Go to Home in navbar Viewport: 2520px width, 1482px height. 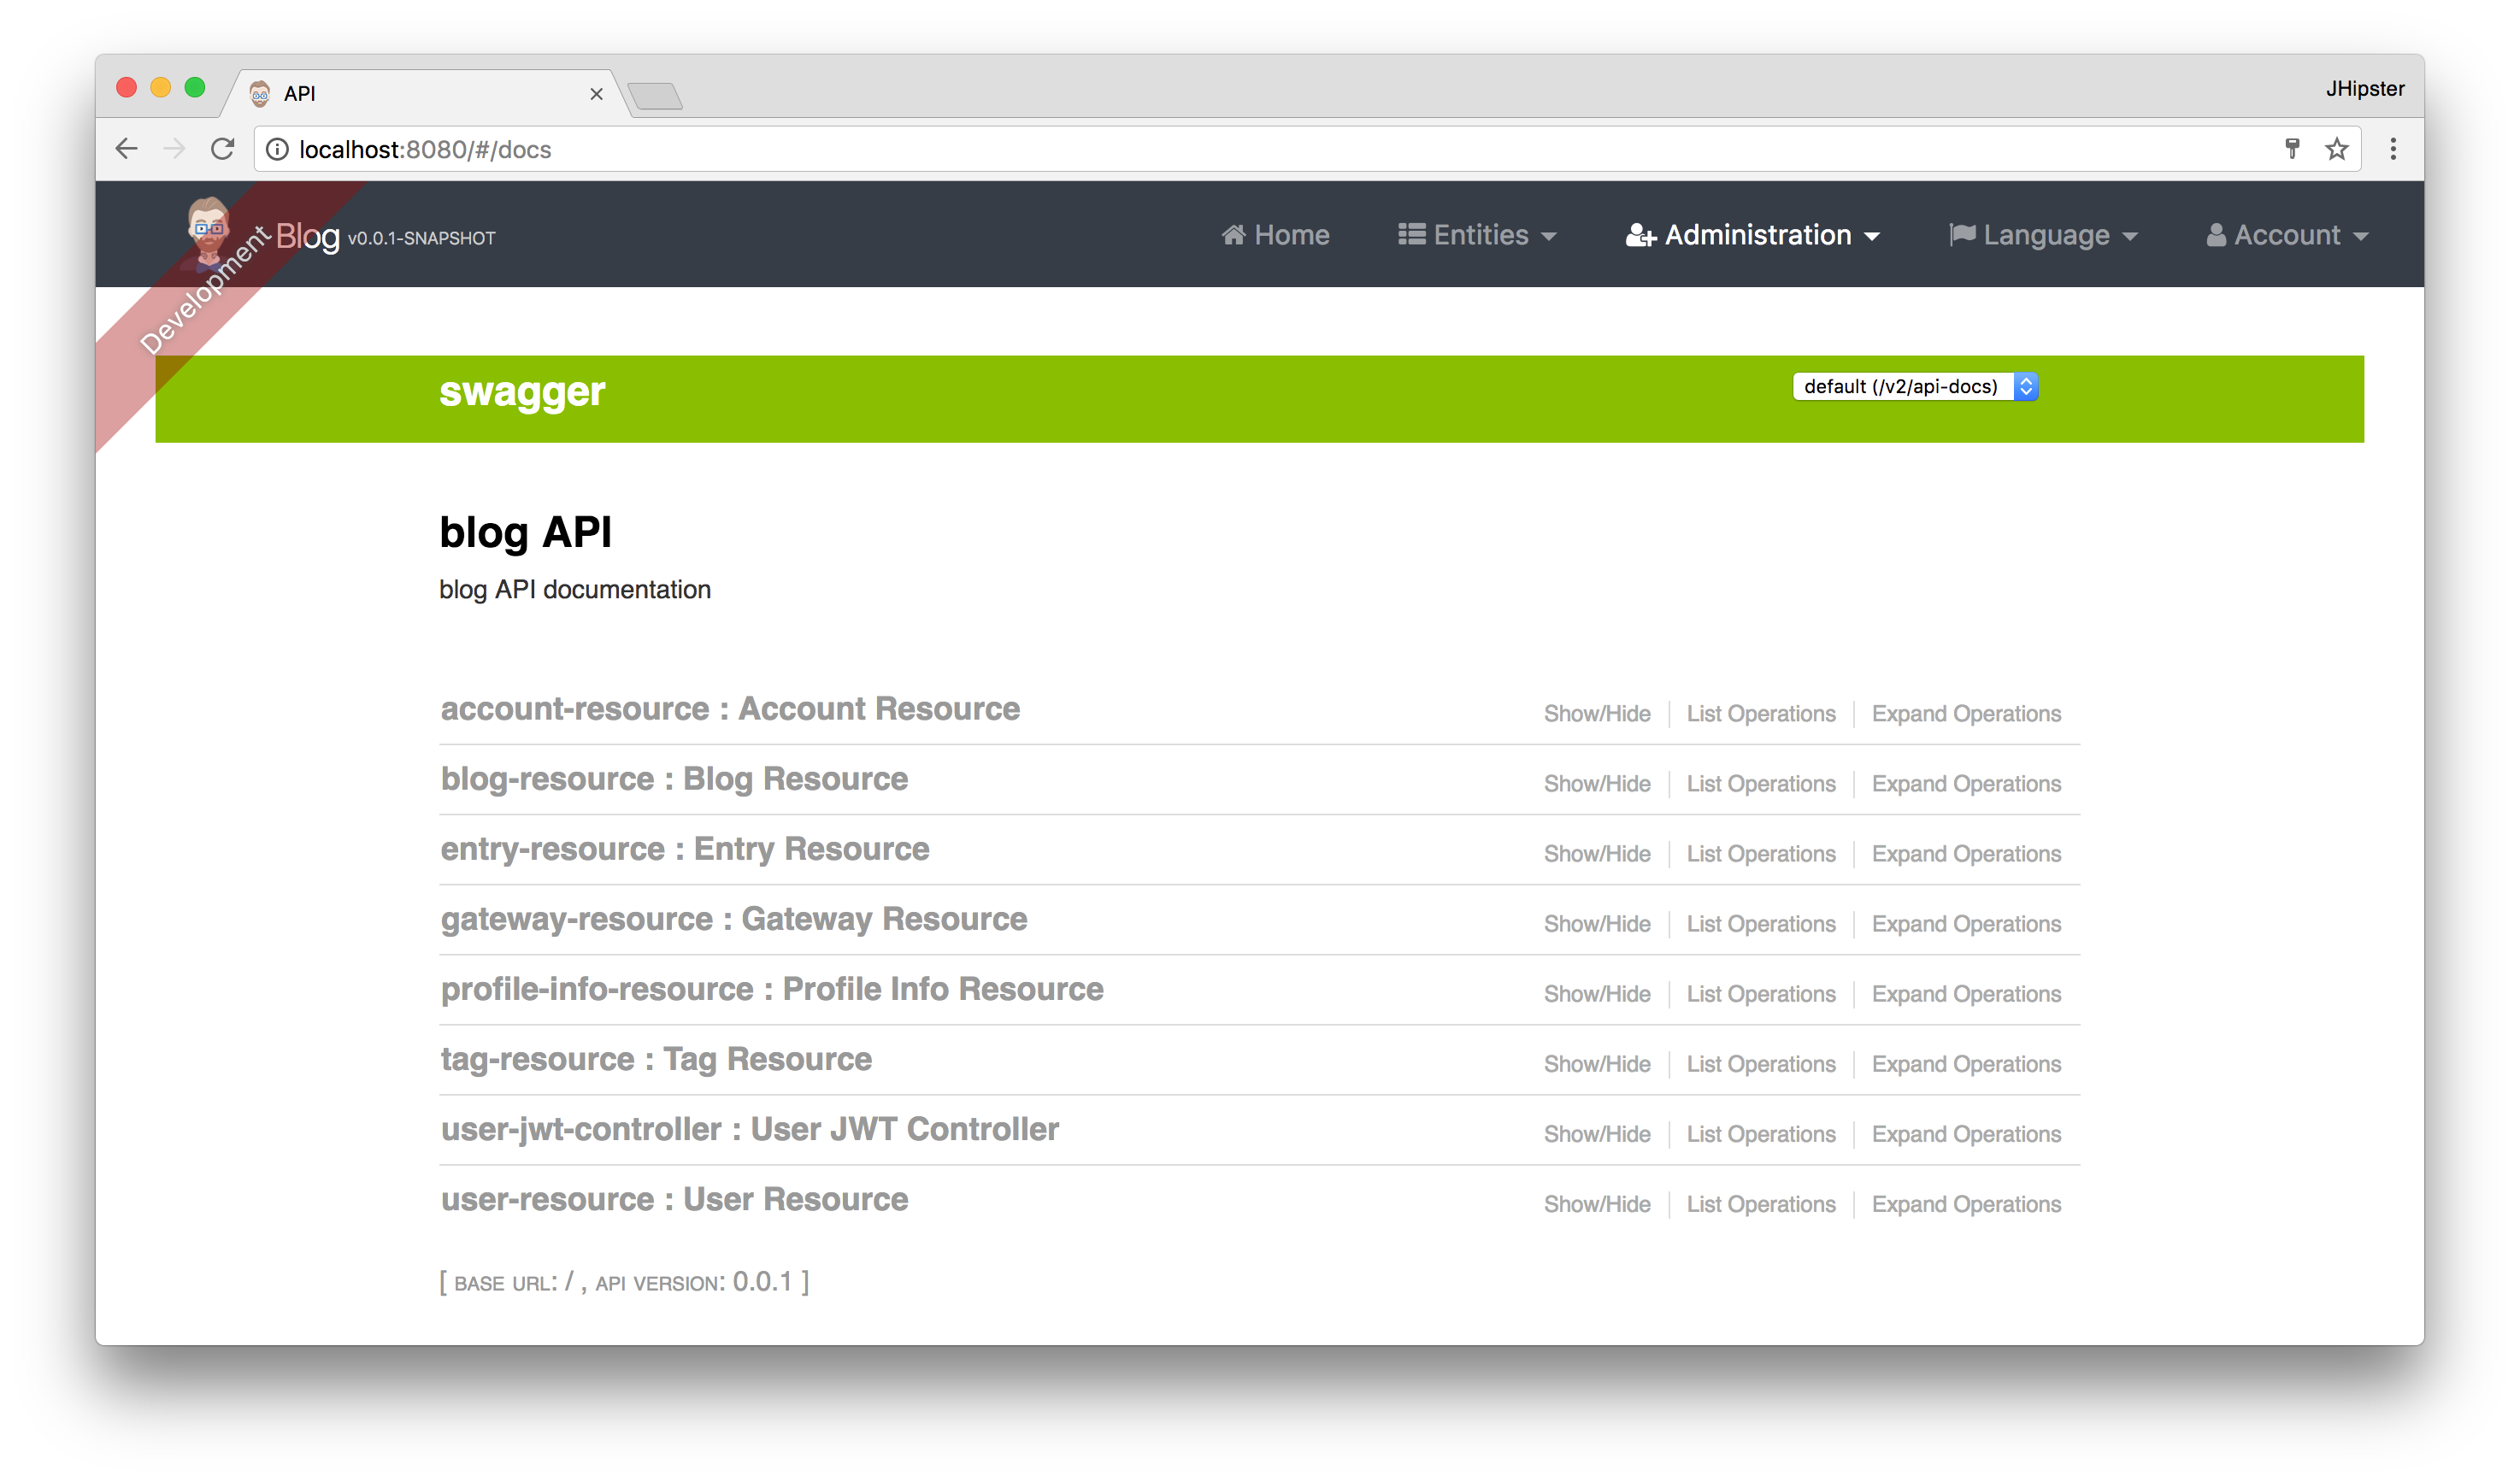(1275, 235)
